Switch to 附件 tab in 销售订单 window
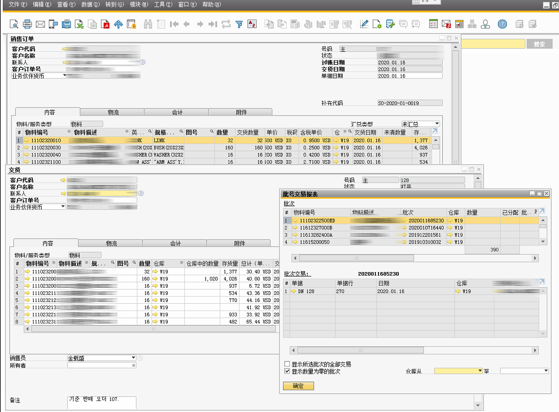The image size is (559, 412). coord(240,112)
